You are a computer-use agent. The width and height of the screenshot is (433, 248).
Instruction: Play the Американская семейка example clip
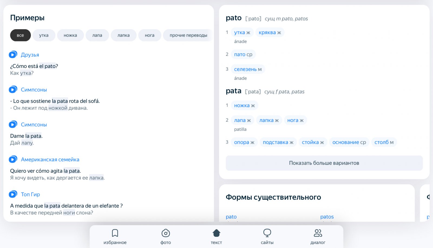(13, 159)
